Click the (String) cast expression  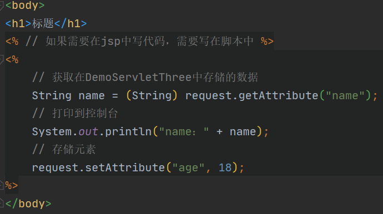click(x=152, y=95)
